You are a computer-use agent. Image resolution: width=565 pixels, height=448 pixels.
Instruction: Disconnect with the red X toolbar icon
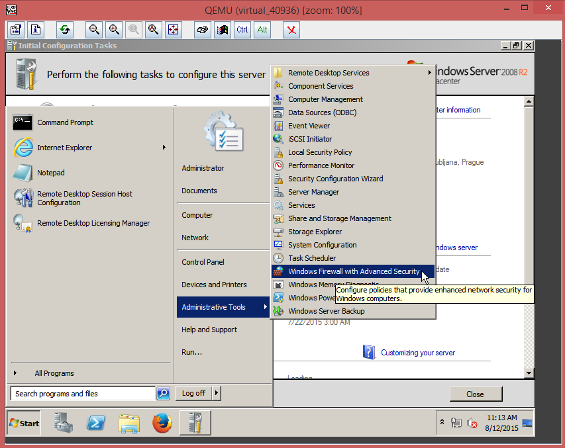(291, 30)
